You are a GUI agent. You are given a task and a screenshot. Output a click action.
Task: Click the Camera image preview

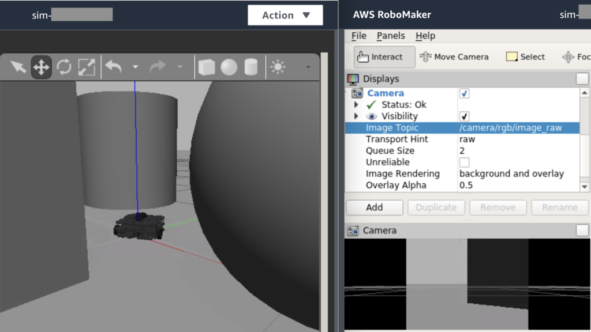tap(467, 284)
